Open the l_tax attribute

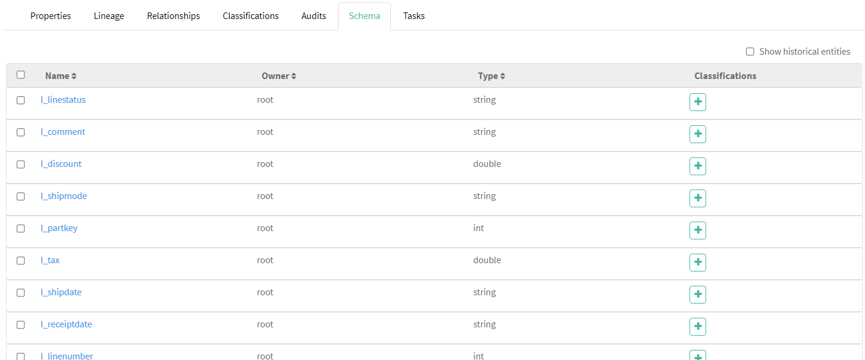click(x=50, y=260)
